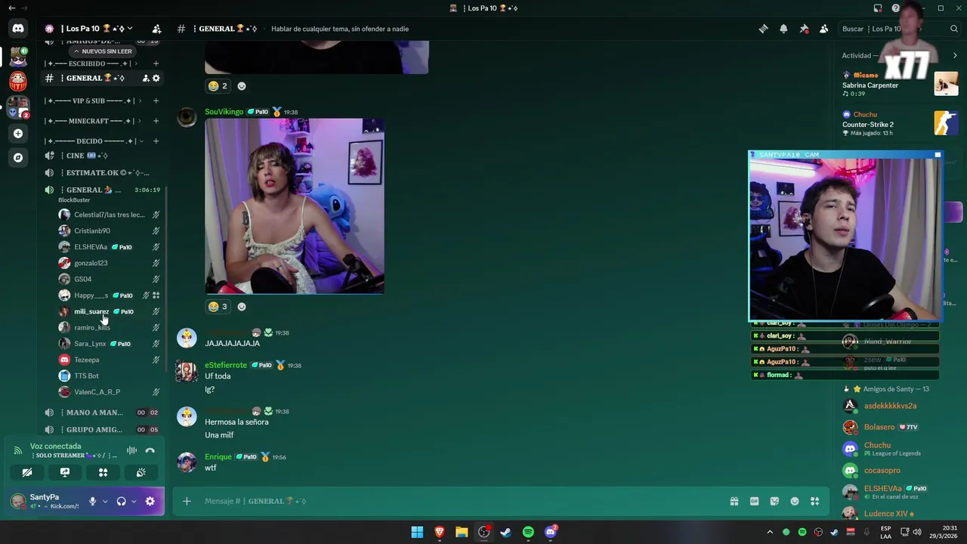The width and height of the screenshot is (967, 544).
Task: Collapse VIP & SUB category
Action: pos(92,100)
